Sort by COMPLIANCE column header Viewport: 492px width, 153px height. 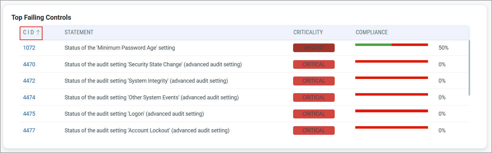point(372,32)
